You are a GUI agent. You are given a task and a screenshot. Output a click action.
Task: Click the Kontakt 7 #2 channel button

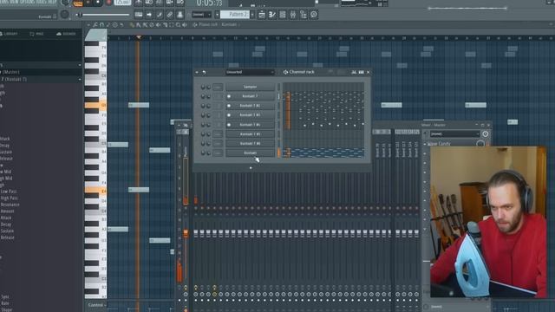pyautogui.click(x=251, y=106)
